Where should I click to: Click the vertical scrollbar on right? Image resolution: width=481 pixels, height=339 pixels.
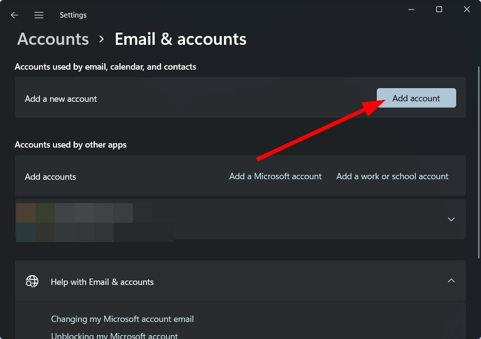pyautogui.click(x=479, y=163)
